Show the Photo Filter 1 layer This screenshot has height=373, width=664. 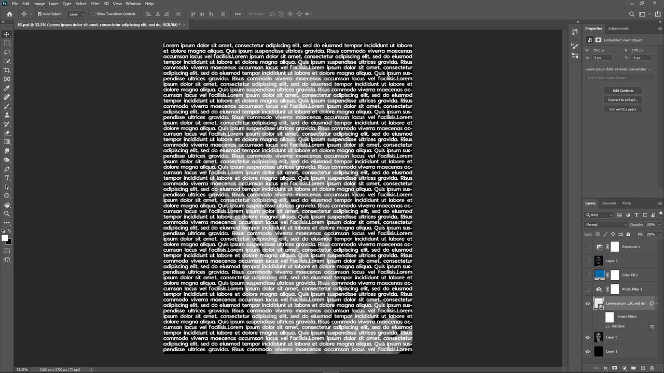click(x=588, y=289)
